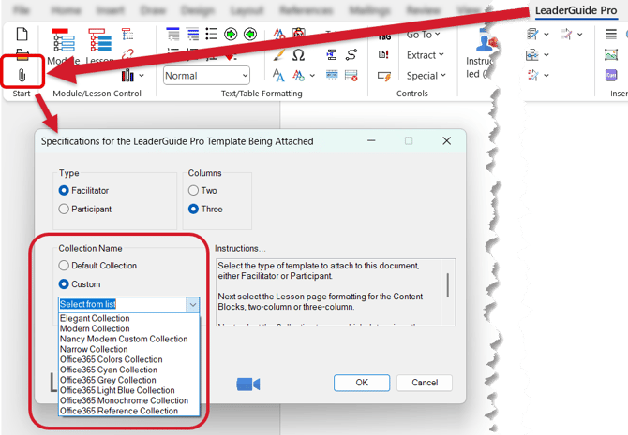
Task: Choose Office365 Cyan Collection from list
Action: tap(109, 370)
